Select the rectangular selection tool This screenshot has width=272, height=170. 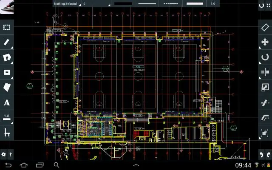coord(7,27)
